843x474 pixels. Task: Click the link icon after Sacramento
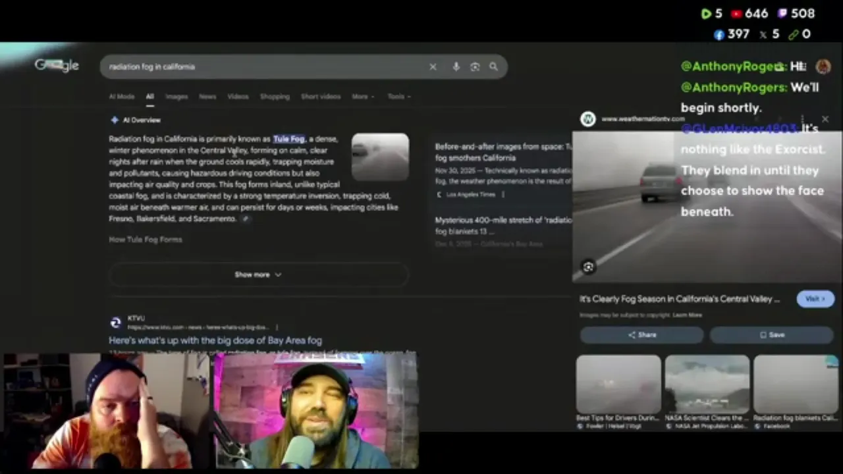[x=246, y=219]
